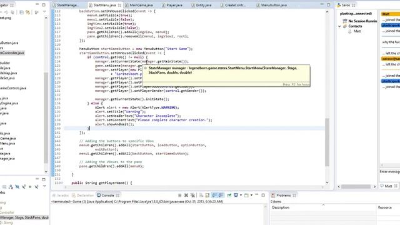Screen dimensions: 400x225
Task: Click Remove Launch icon in Console
Action: (186, 196)
